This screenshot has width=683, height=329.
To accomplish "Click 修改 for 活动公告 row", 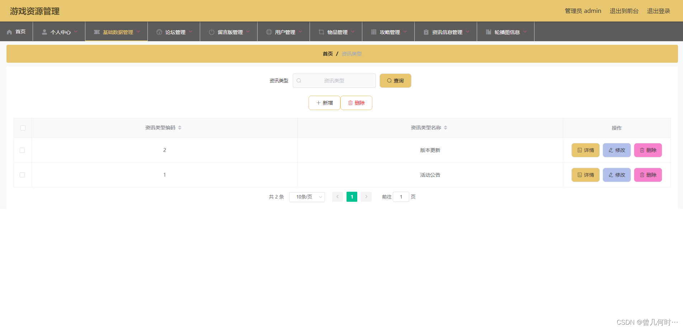I will [617, 175].
